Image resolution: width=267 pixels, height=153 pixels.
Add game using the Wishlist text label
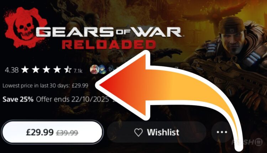[x=163, y=132]
